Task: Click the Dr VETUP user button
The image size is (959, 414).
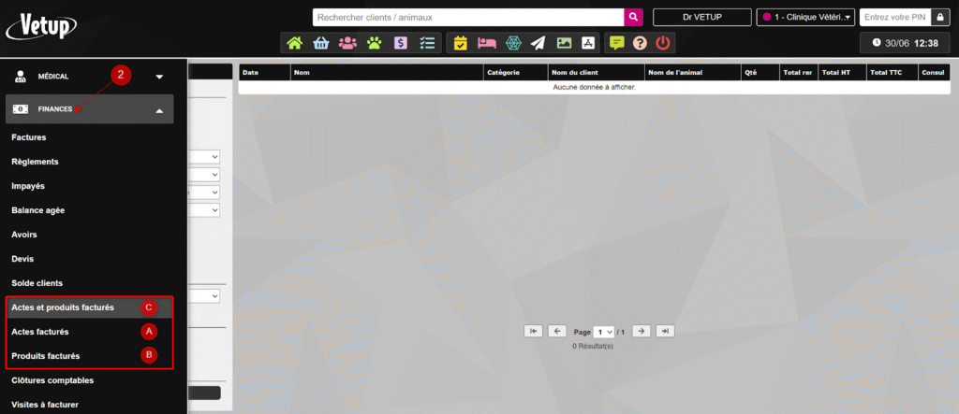Action: pos(702,17)
